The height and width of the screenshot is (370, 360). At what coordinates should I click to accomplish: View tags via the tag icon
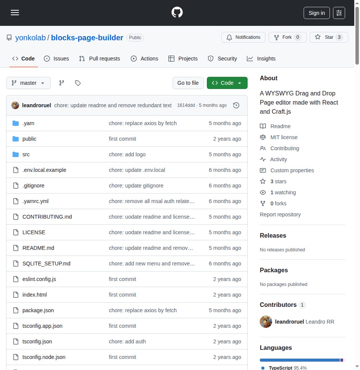click(78, 83)
